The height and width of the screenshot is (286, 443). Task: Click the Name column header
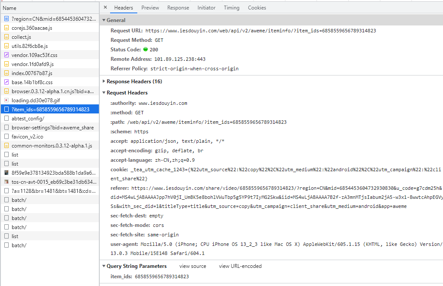click(50, 8)
